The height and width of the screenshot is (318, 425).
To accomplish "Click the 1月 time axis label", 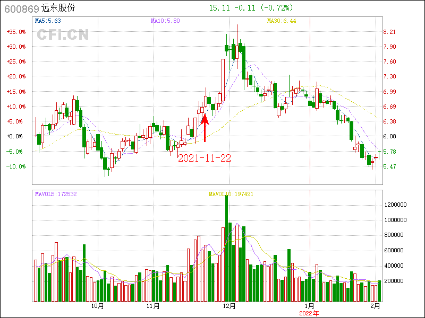I will pos(309,306).
